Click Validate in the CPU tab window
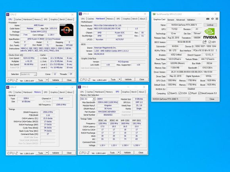 point(56,80)
